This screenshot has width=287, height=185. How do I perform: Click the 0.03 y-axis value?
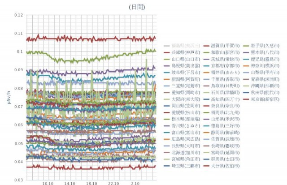(x=19, y=180)
